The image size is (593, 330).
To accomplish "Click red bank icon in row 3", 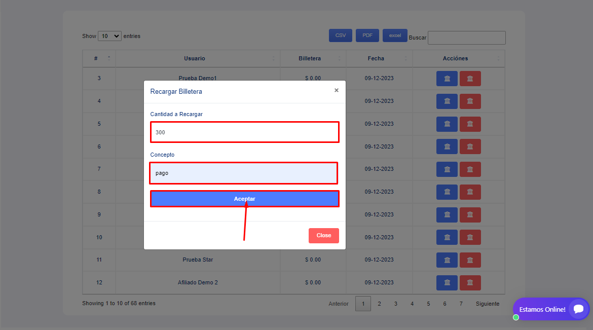I will (x=470, y=79).
